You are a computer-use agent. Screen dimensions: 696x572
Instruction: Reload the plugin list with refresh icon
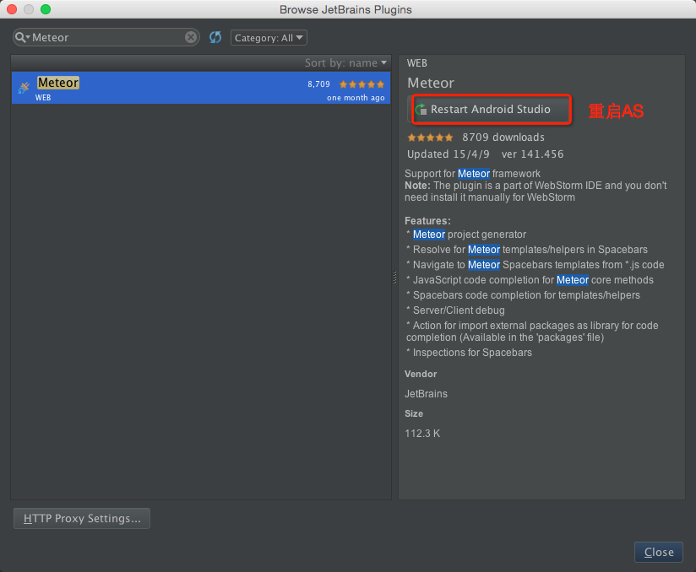tap(215, 37)
